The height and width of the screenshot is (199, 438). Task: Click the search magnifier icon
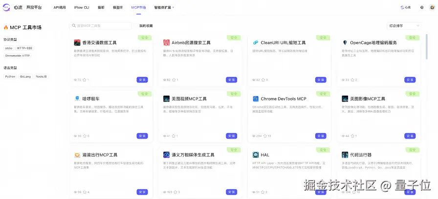tap(74, 26)
